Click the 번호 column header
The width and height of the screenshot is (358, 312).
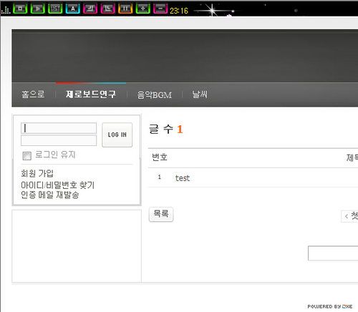tap(160, 157)
